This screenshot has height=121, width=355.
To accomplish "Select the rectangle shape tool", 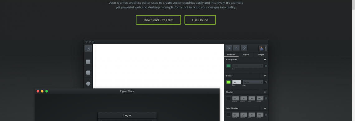I will point(88,62).
